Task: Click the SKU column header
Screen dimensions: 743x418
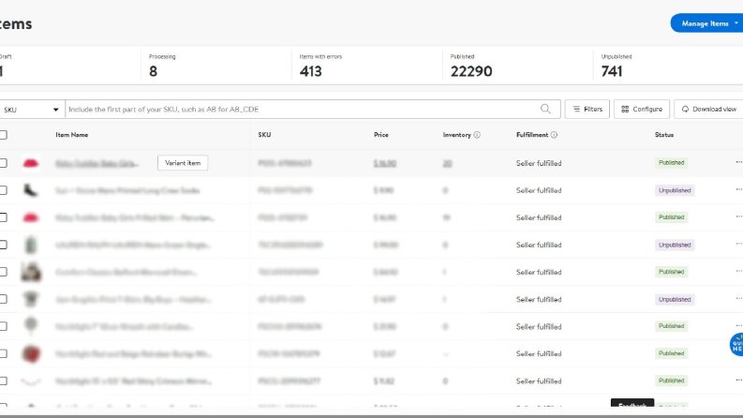Action: tap(264, 135)
